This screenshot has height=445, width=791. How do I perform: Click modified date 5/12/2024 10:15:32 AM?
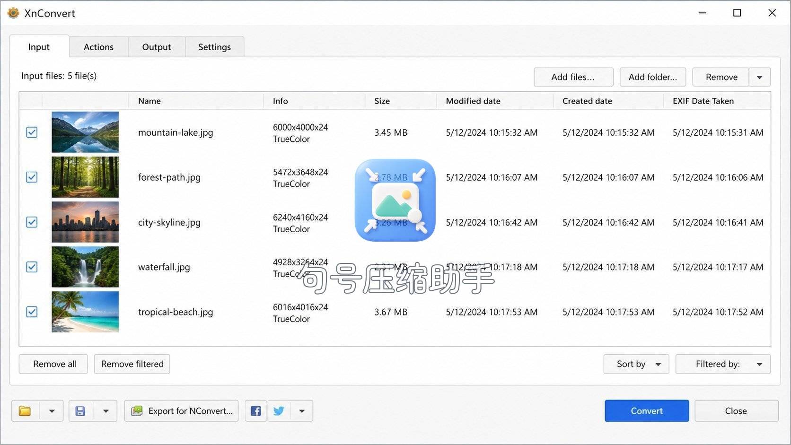pos(492,133)
